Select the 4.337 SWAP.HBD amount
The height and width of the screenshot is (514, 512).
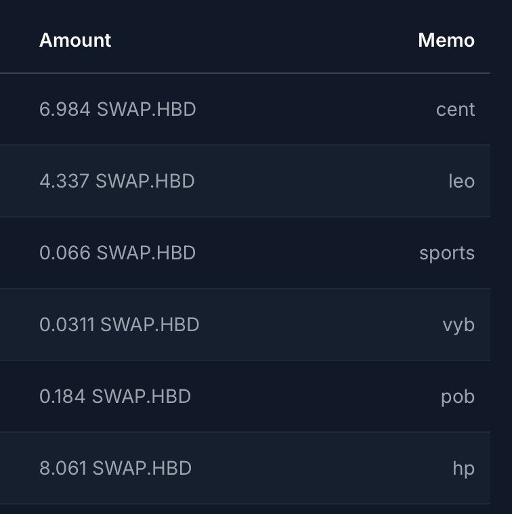(x=117, y=181)
